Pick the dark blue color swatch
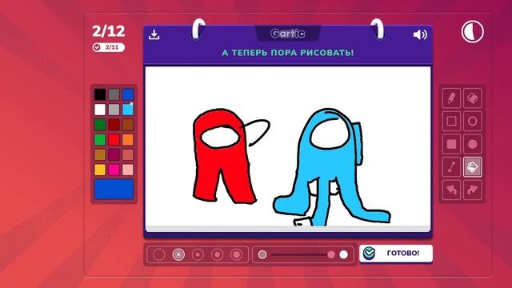Screen dimensions: 512x288 tap(128, 94)
